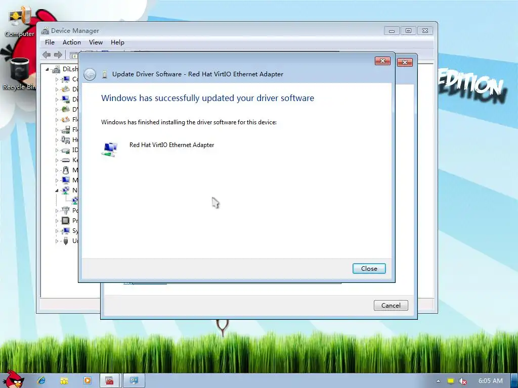518x388 pixels.
Task: Open the Computer desktop shortcut
Action: tap(20, 22)
